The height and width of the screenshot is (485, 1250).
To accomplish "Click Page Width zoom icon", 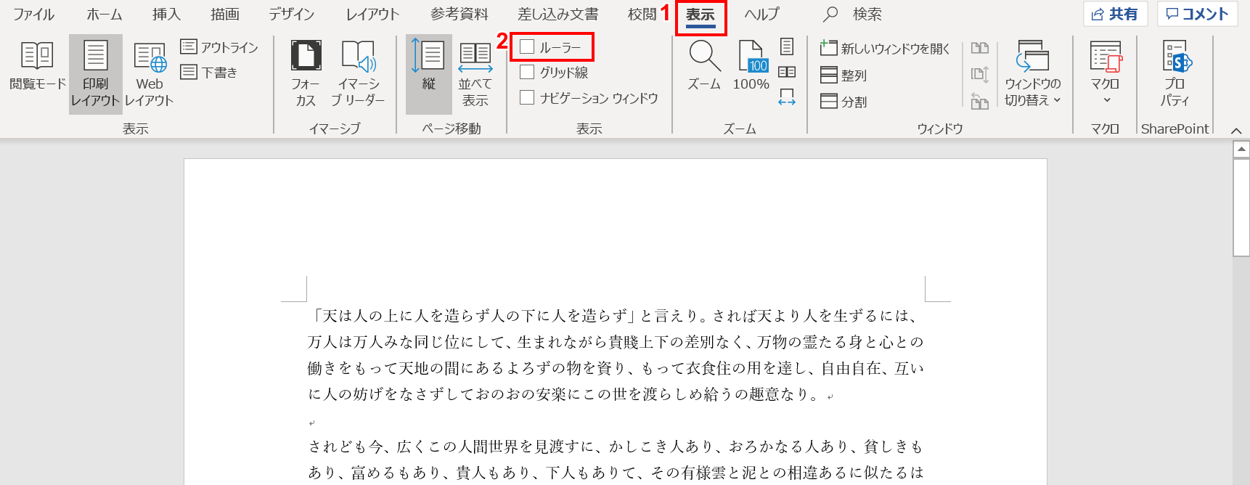I will [x=787, y=97].
